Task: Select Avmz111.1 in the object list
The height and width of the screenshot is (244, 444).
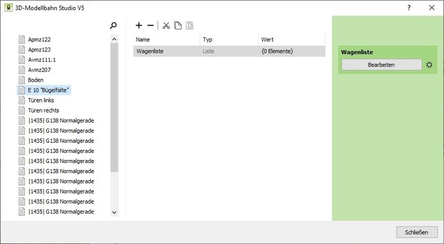Action: (x=42, y=60)
